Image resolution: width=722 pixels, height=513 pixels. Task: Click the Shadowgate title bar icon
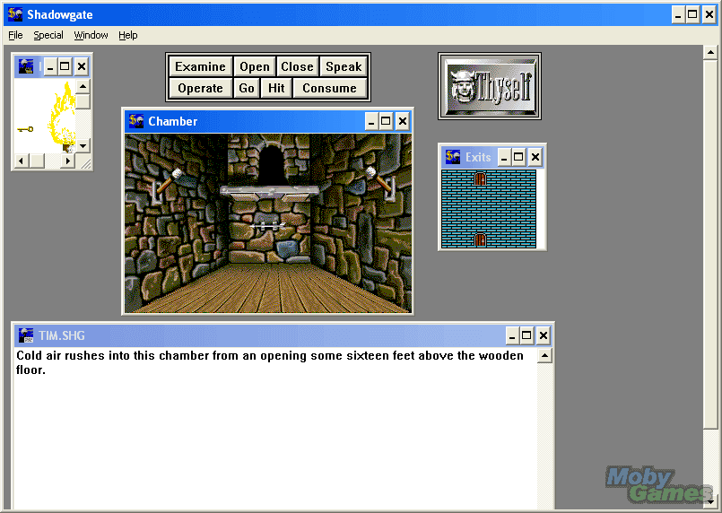[15, 14]
